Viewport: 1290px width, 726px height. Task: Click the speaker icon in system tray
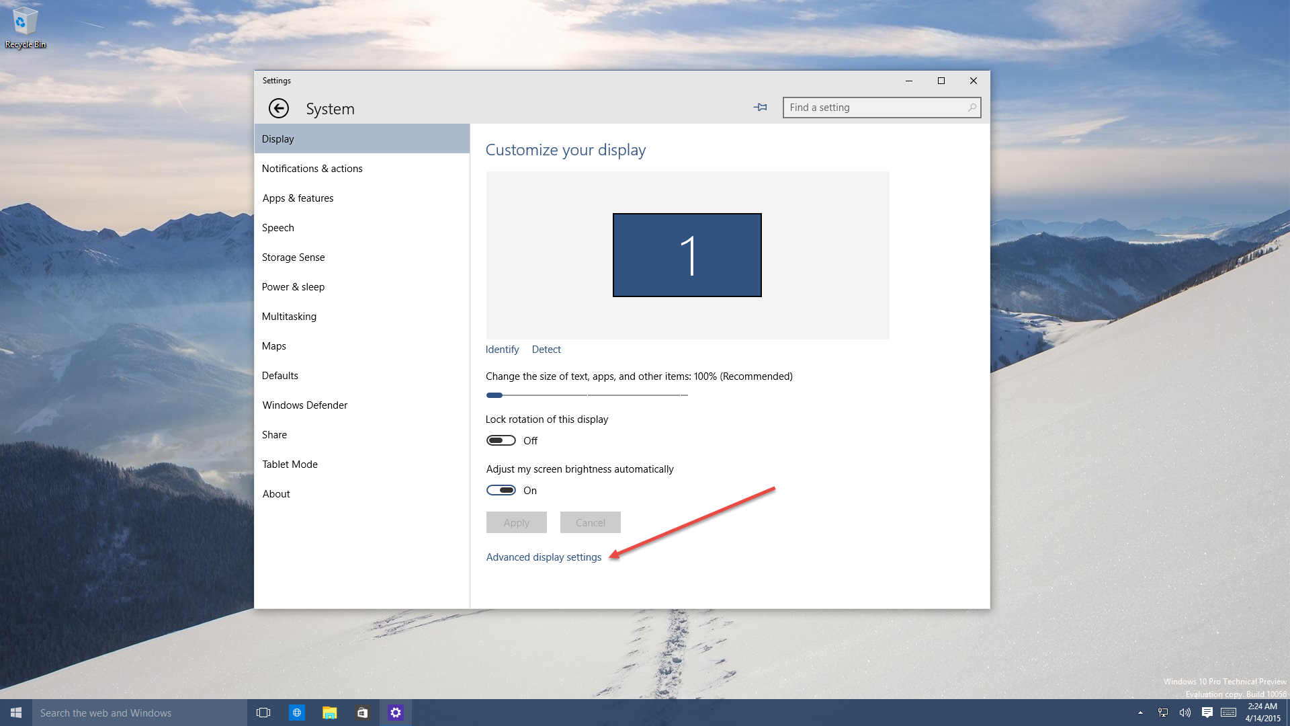click(1185, 713)
